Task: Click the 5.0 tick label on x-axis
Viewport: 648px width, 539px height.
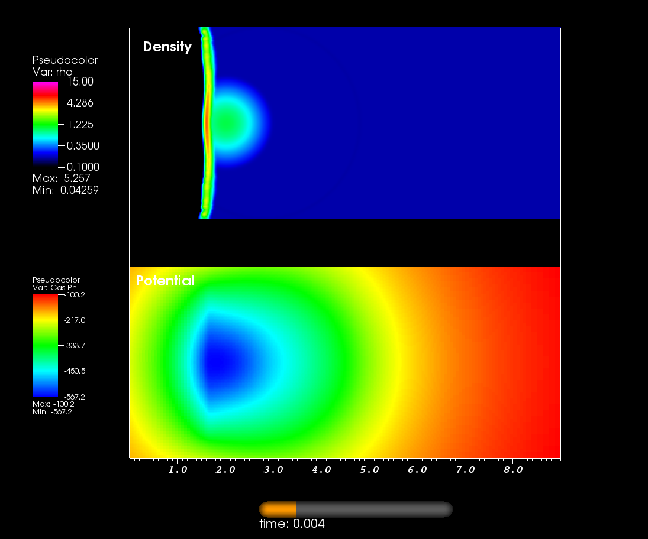Action: [369, 470]
